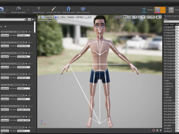Set the V_Open morph weight value
Screen dimensions: 179x134
click(x=177, y=80)
